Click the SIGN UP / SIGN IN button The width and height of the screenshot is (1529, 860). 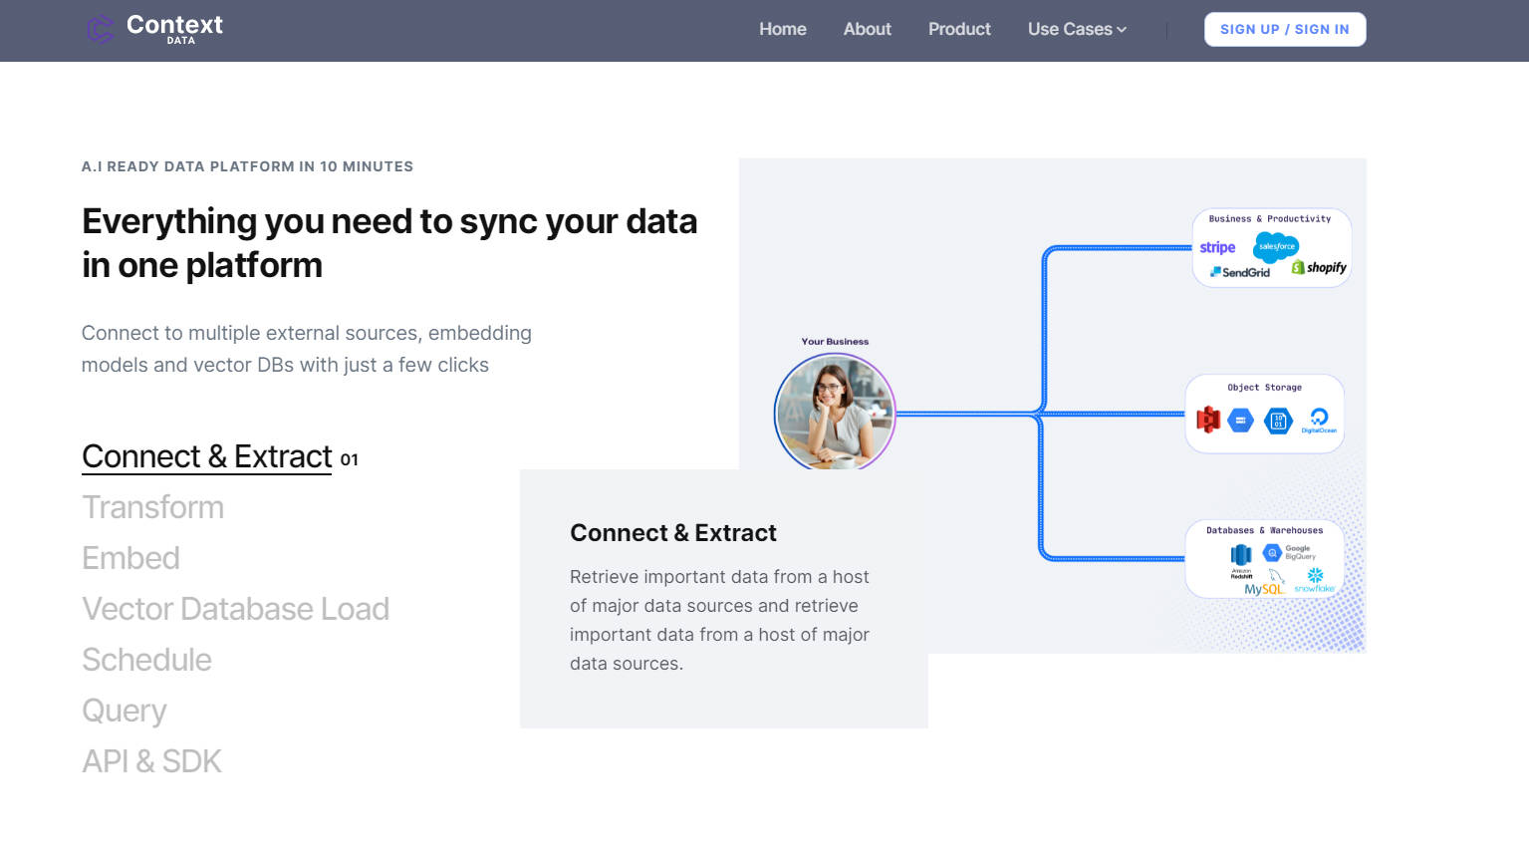(1284, 29)
